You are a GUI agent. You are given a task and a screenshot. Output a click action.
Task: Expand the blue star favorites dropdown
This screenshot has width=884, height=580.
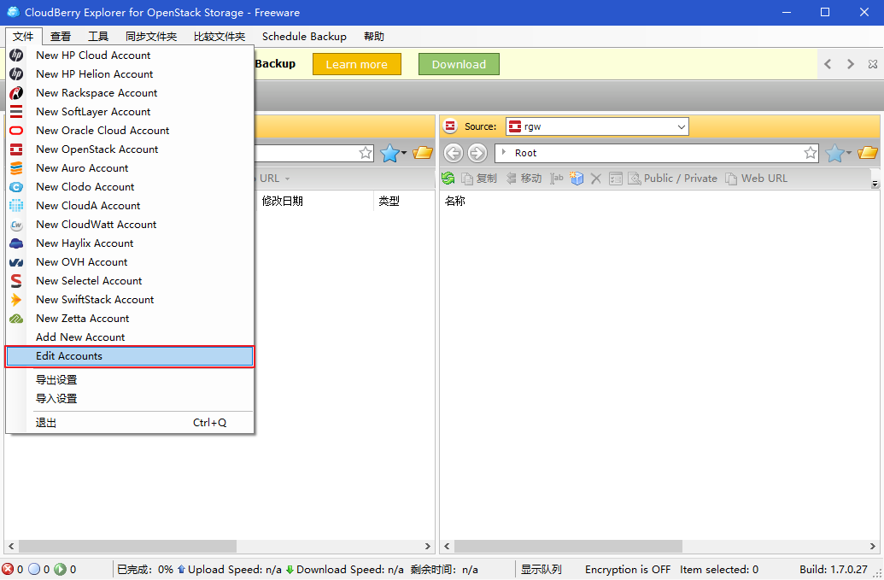point(838,152)
